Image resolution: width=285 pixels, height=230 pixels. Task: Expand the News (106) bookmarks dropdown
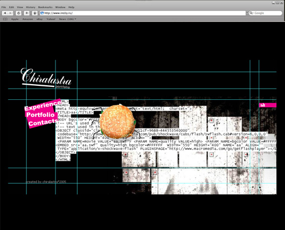tap(68, 19)
